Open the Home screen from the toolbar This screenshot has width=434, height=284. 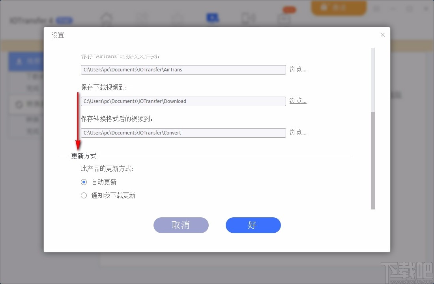(107, 18)
